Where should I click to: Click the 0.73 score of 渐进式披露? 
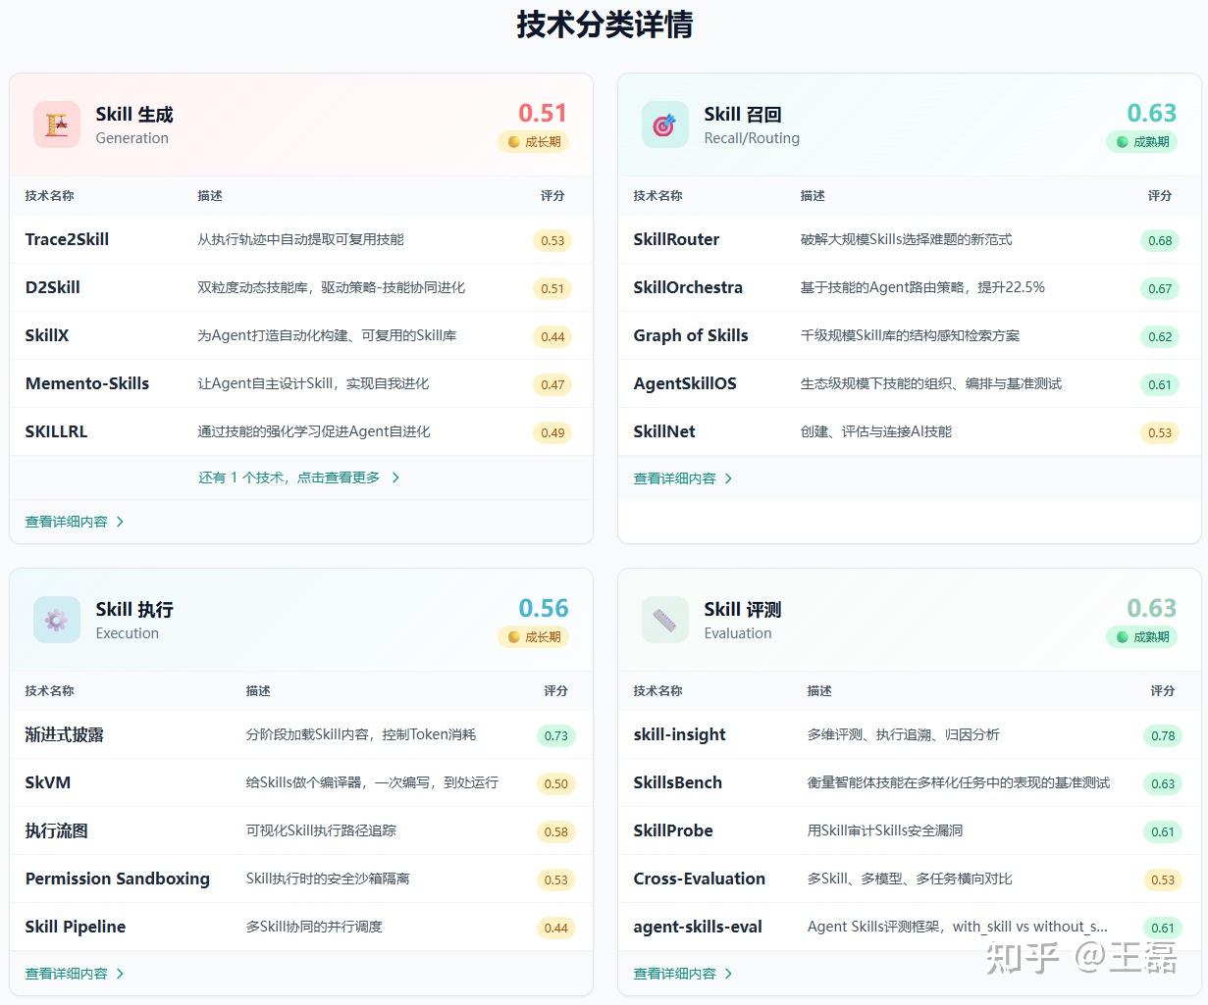click(x=556, y=736)
